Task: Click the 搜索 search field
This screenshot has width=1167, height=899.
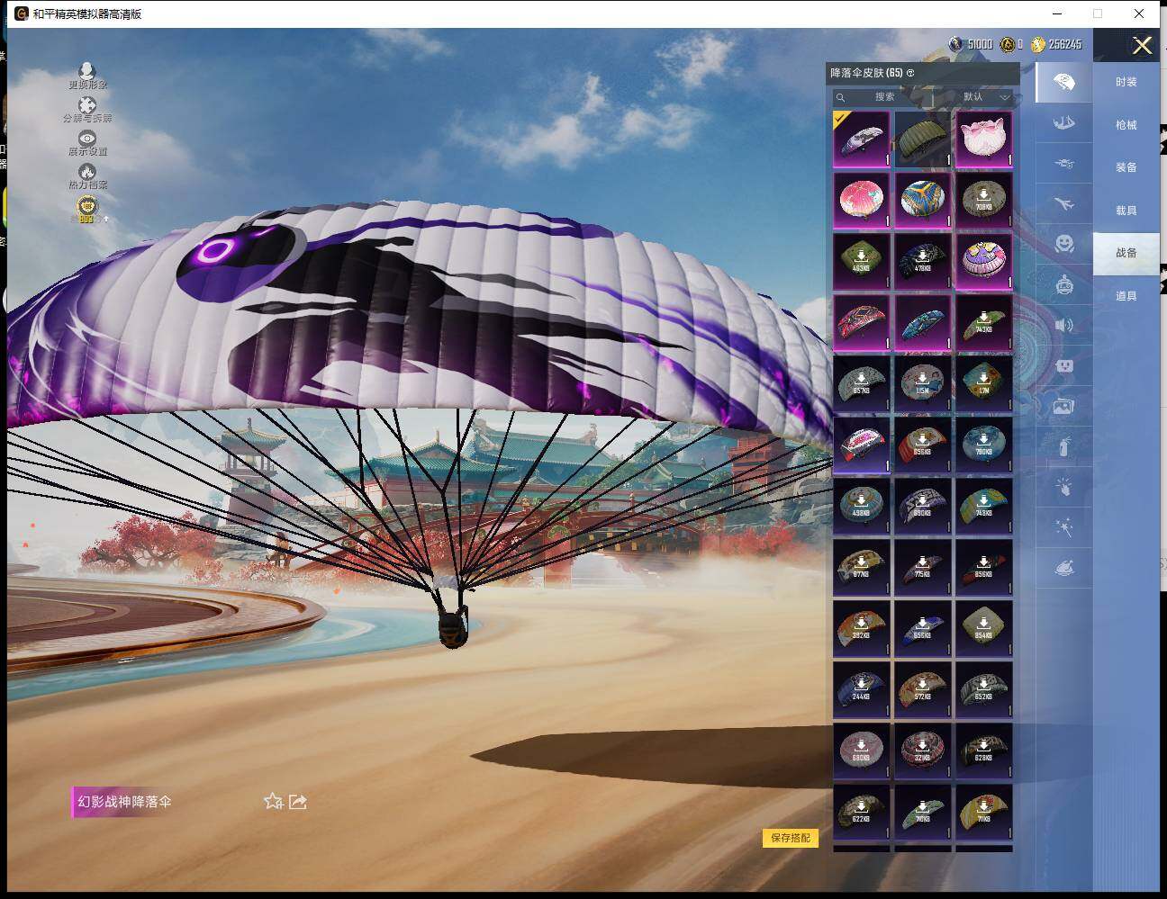Action: coord(878,97)
